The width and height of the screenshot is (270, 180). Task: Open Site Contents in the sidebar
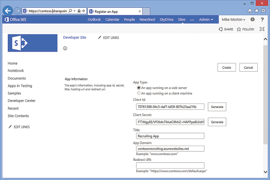18,116
